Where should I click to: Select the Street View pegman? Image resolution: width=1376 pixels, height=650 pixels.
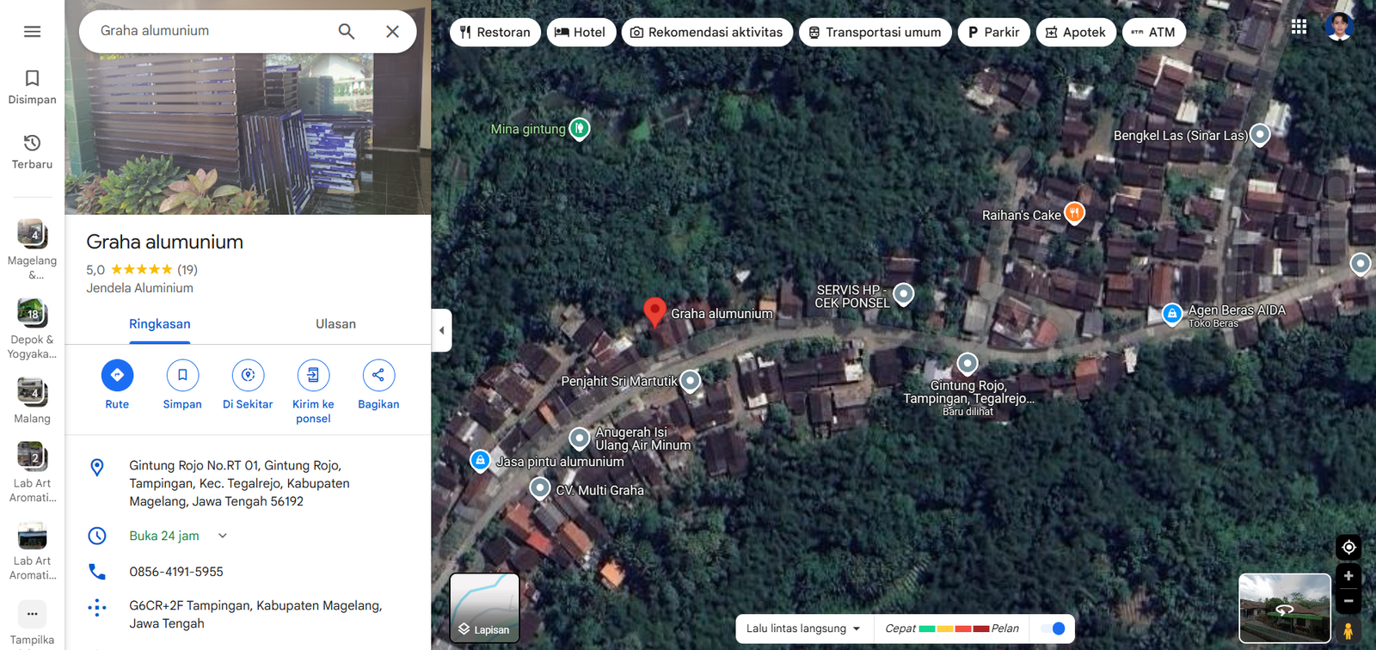pyautogui.click(x=1348, y=631)
